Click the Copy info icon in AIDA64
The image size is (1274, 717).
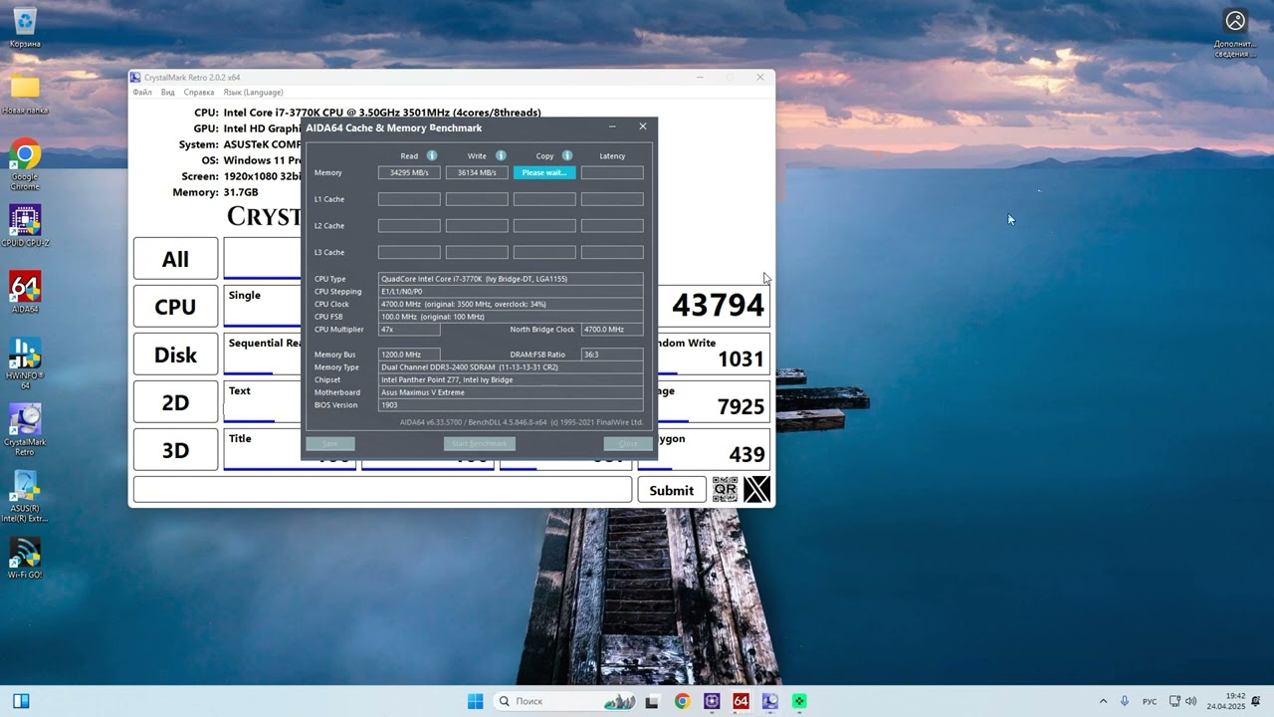[x=567, y=155]
